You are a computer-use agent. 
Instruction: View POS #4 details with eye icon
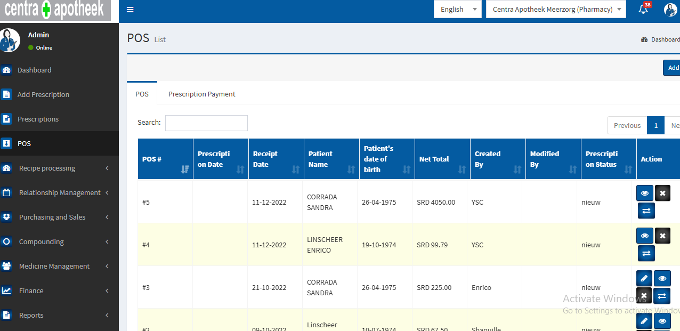[644, 236]
